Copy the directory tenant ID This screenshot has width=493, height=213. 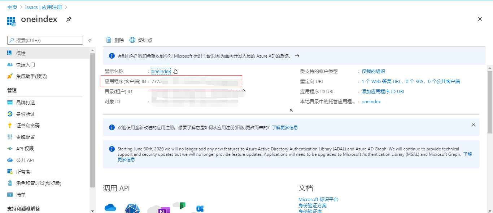pyautogui.click(x=243, y=91)
